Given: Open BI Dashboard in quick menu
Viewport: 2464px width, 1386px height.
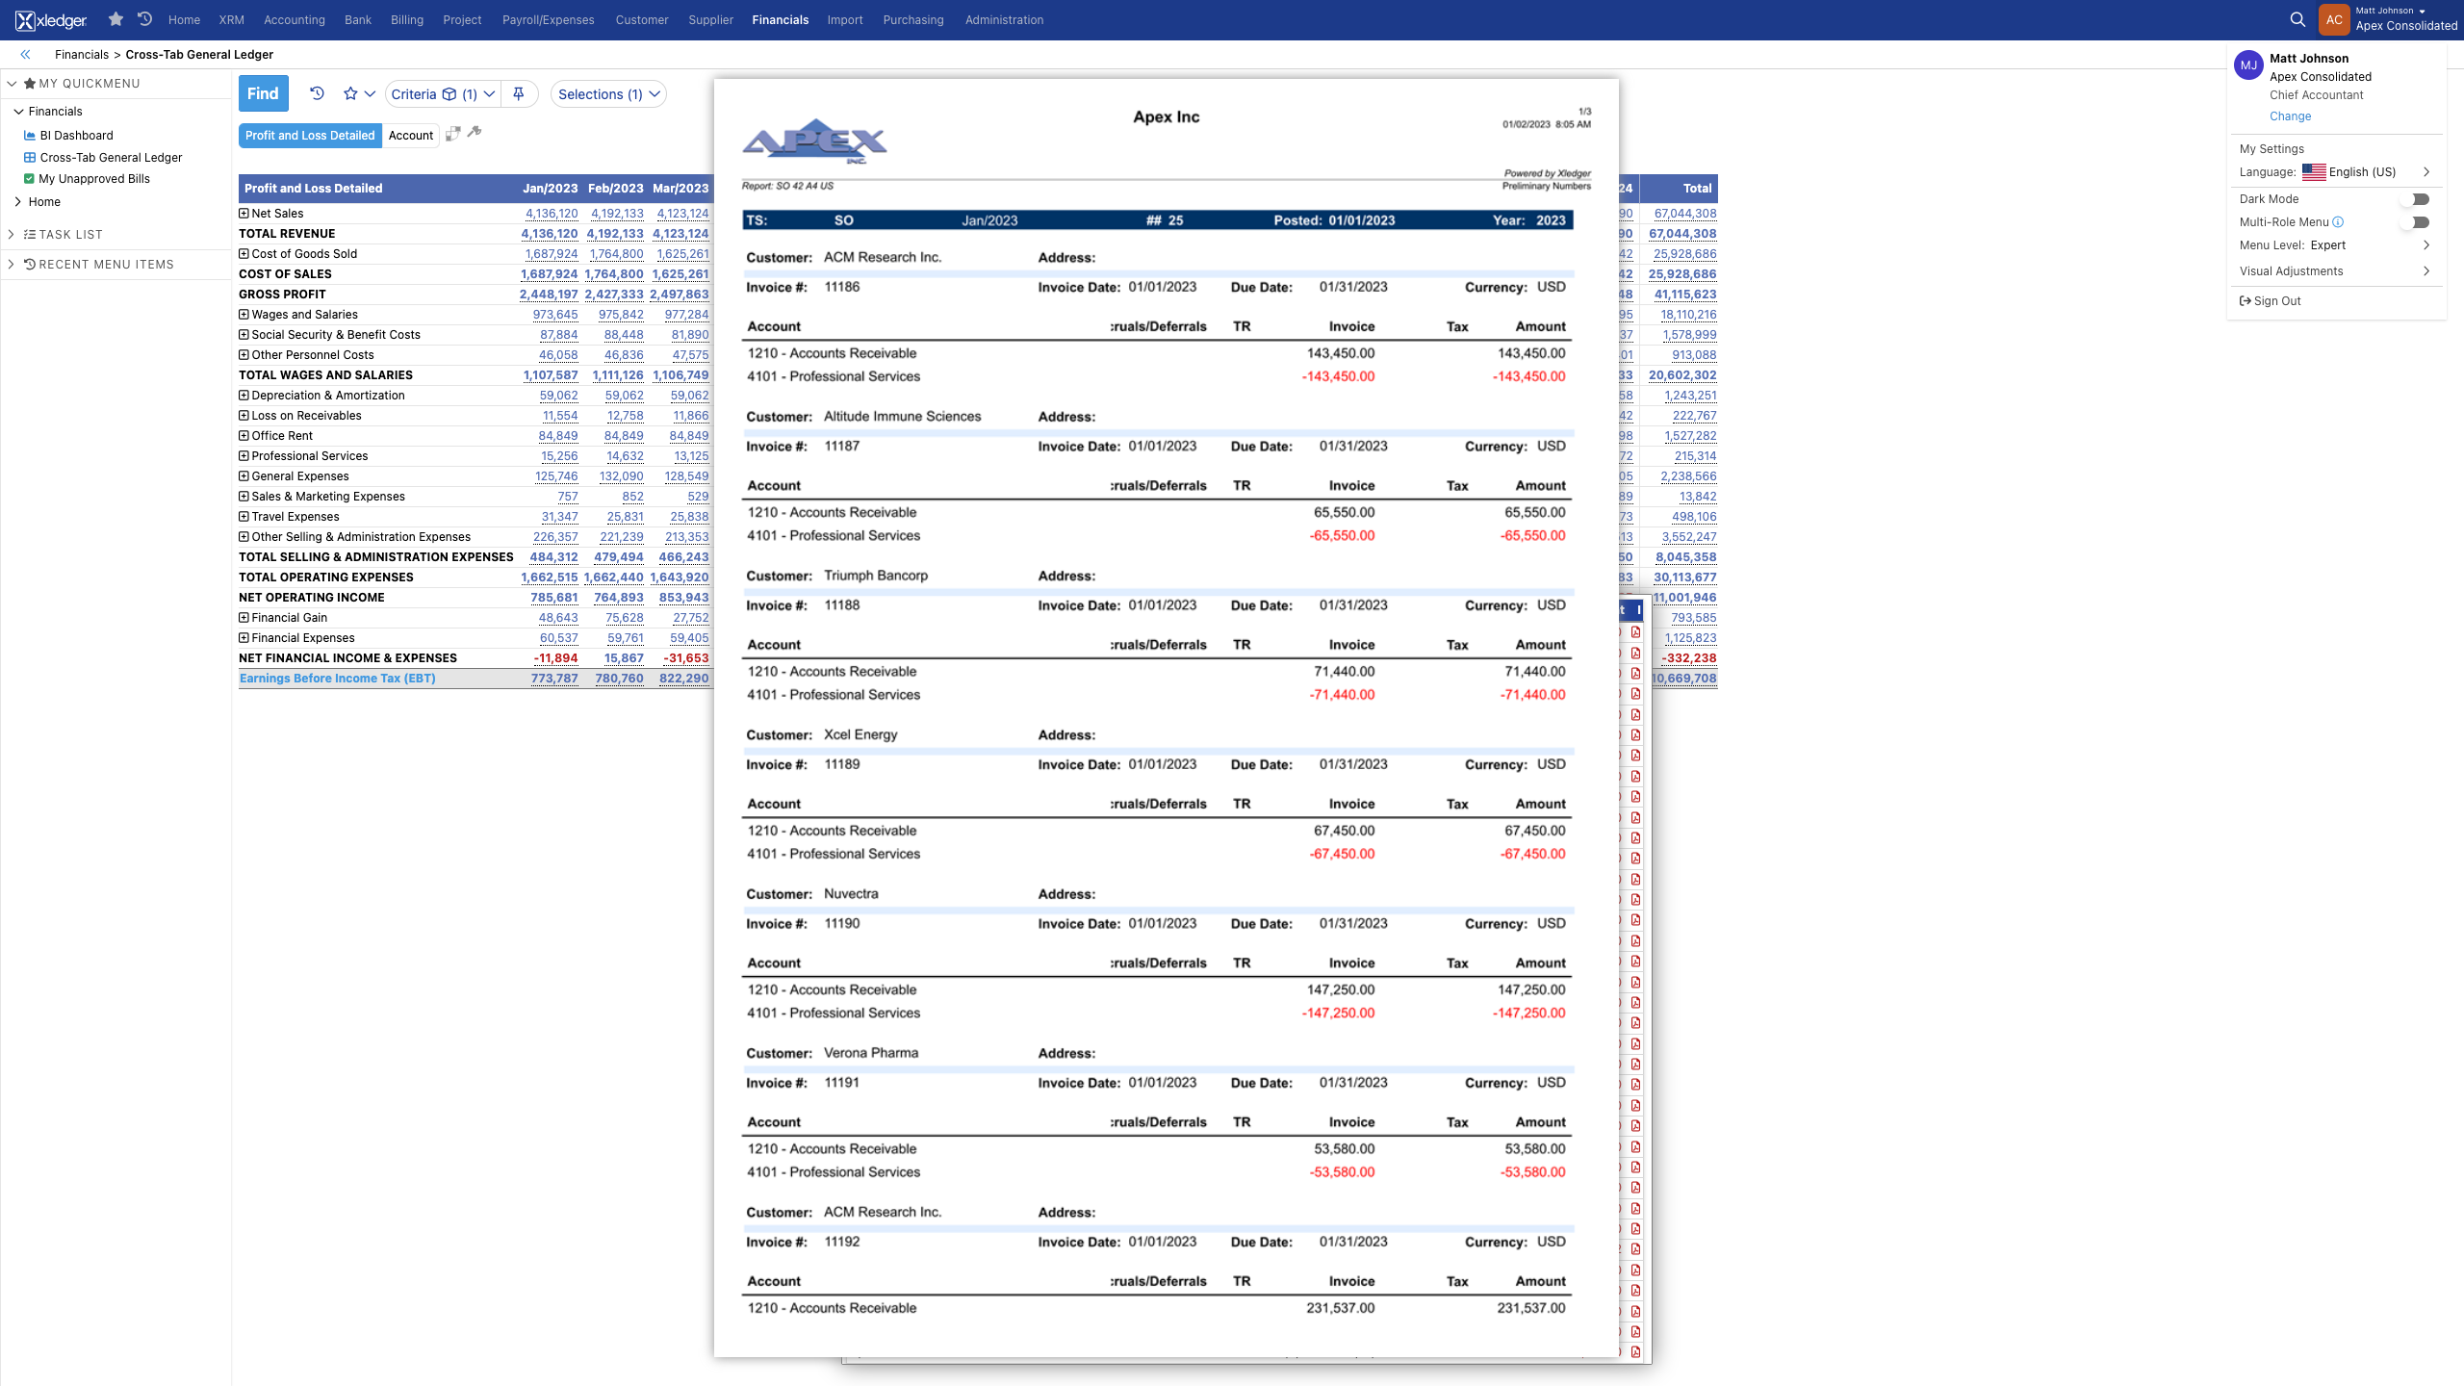Looking at the screenshot, I should click(76, 136).
